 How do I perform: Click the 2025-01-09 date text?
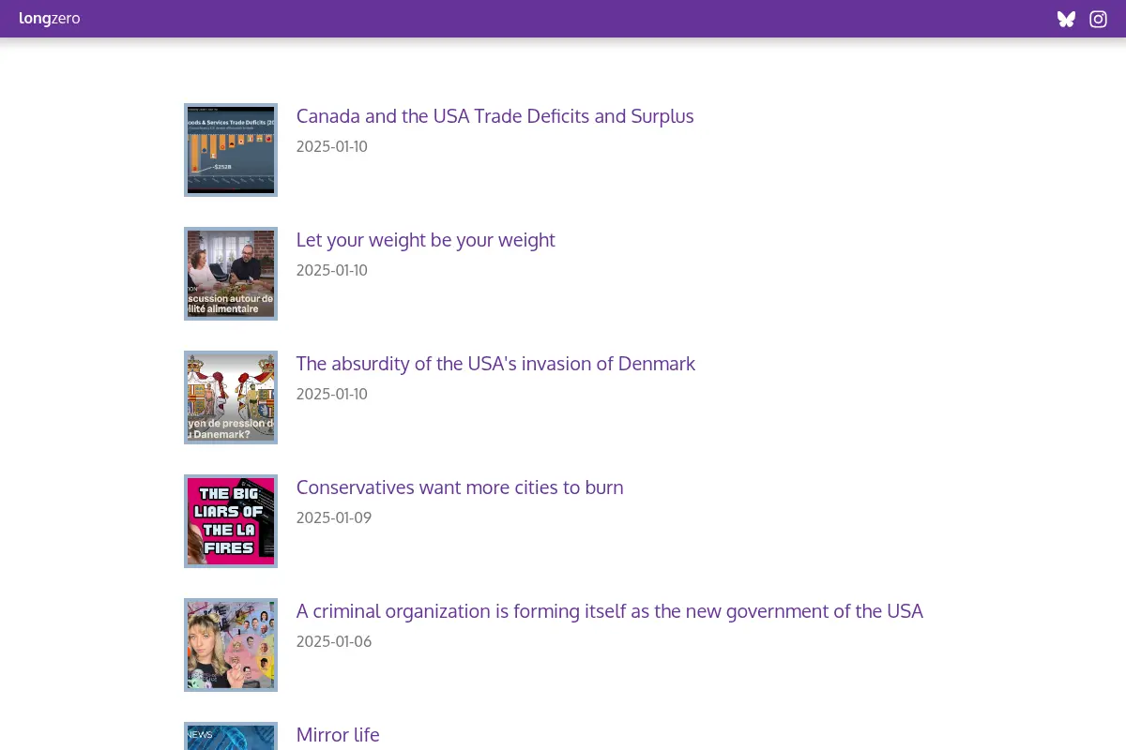334,517
